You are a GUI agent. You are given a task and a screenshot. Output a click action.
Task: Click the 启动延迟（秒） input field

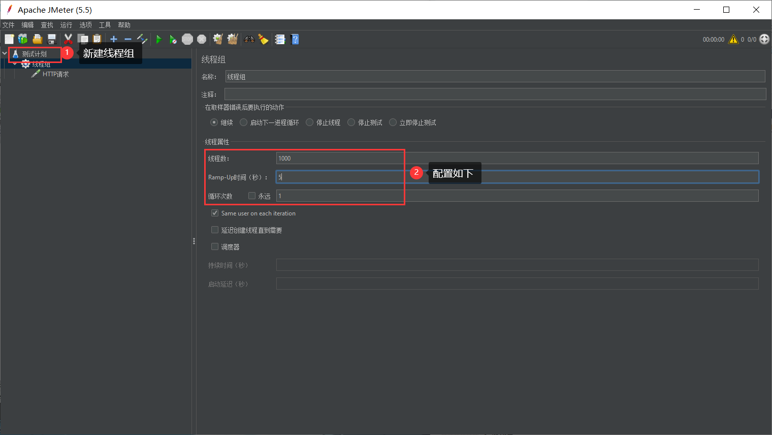coord(517,284)
